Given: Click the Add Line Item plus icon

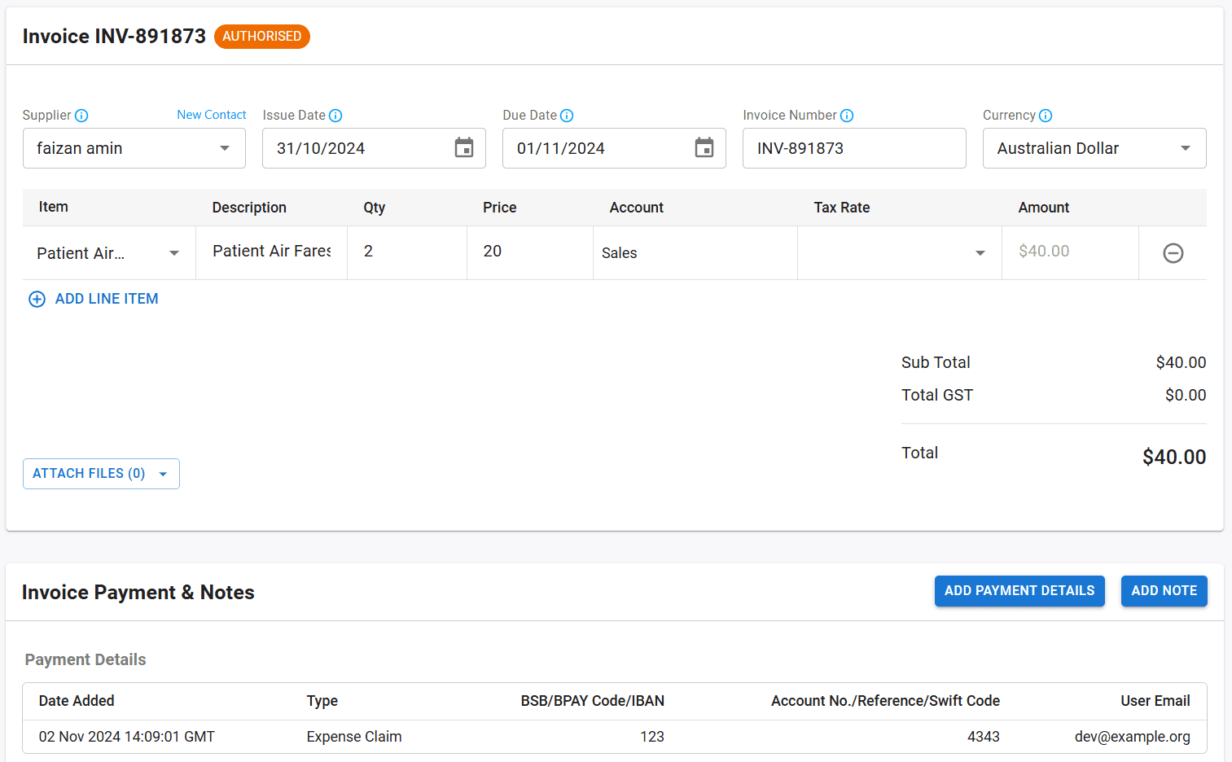Looking at the screenshot, I should 37,299.
